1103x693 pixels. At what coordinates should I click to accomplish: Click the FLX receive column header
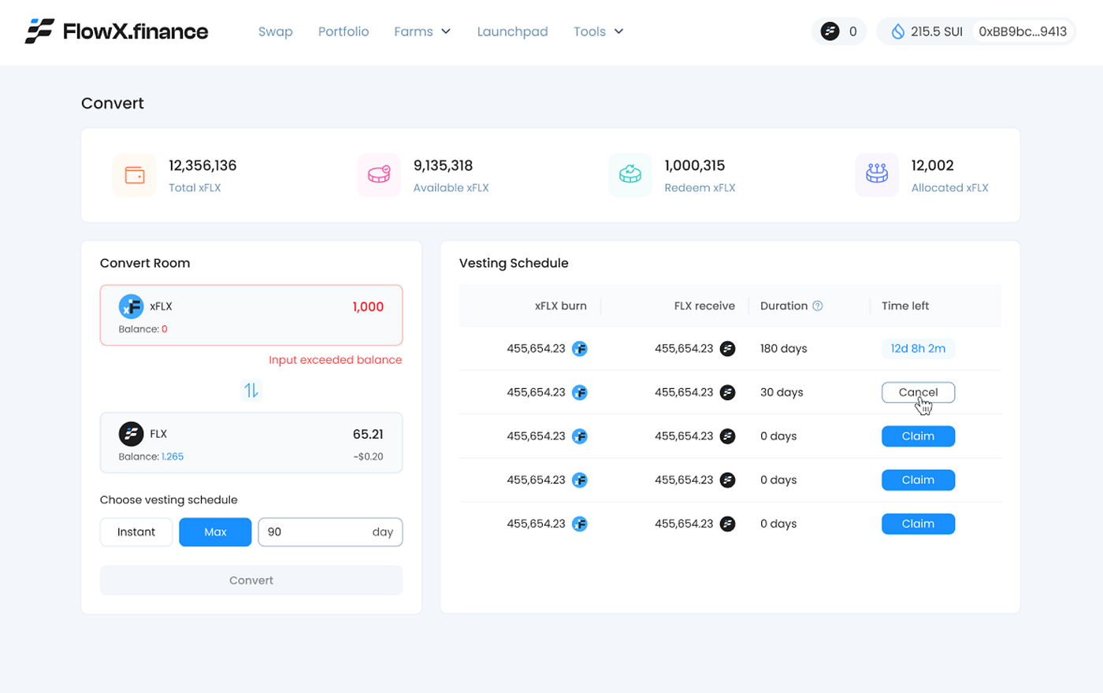(x=704, y=306)
